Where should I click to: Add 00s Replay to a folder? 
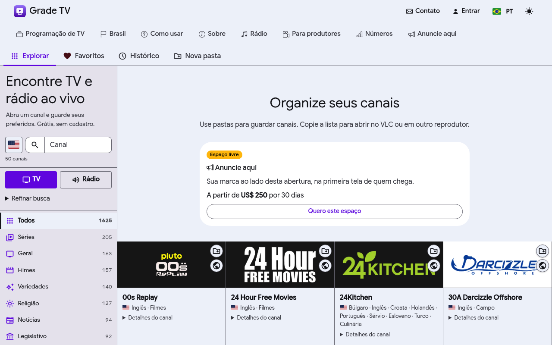[216, 251]
